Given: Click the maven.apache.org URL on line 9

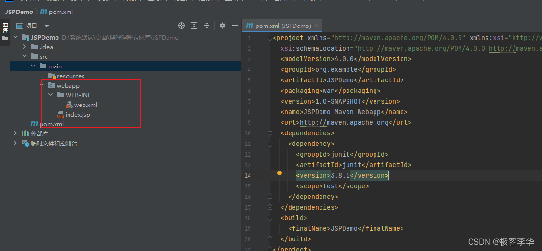Looking at the screenshot, I should point(344,122).
